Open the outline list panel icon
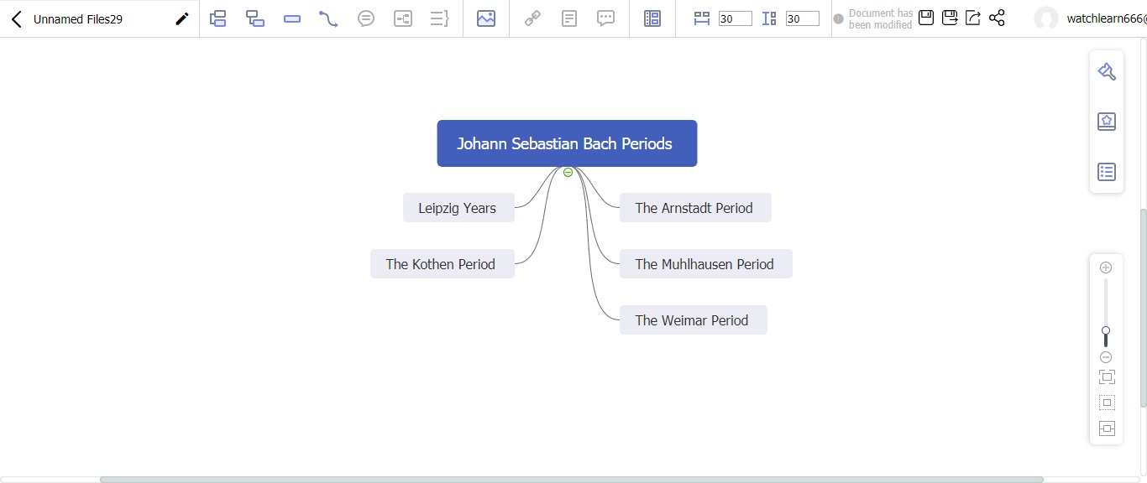The height and width of the screenshot is (483, 1147). click(1107, 172)
